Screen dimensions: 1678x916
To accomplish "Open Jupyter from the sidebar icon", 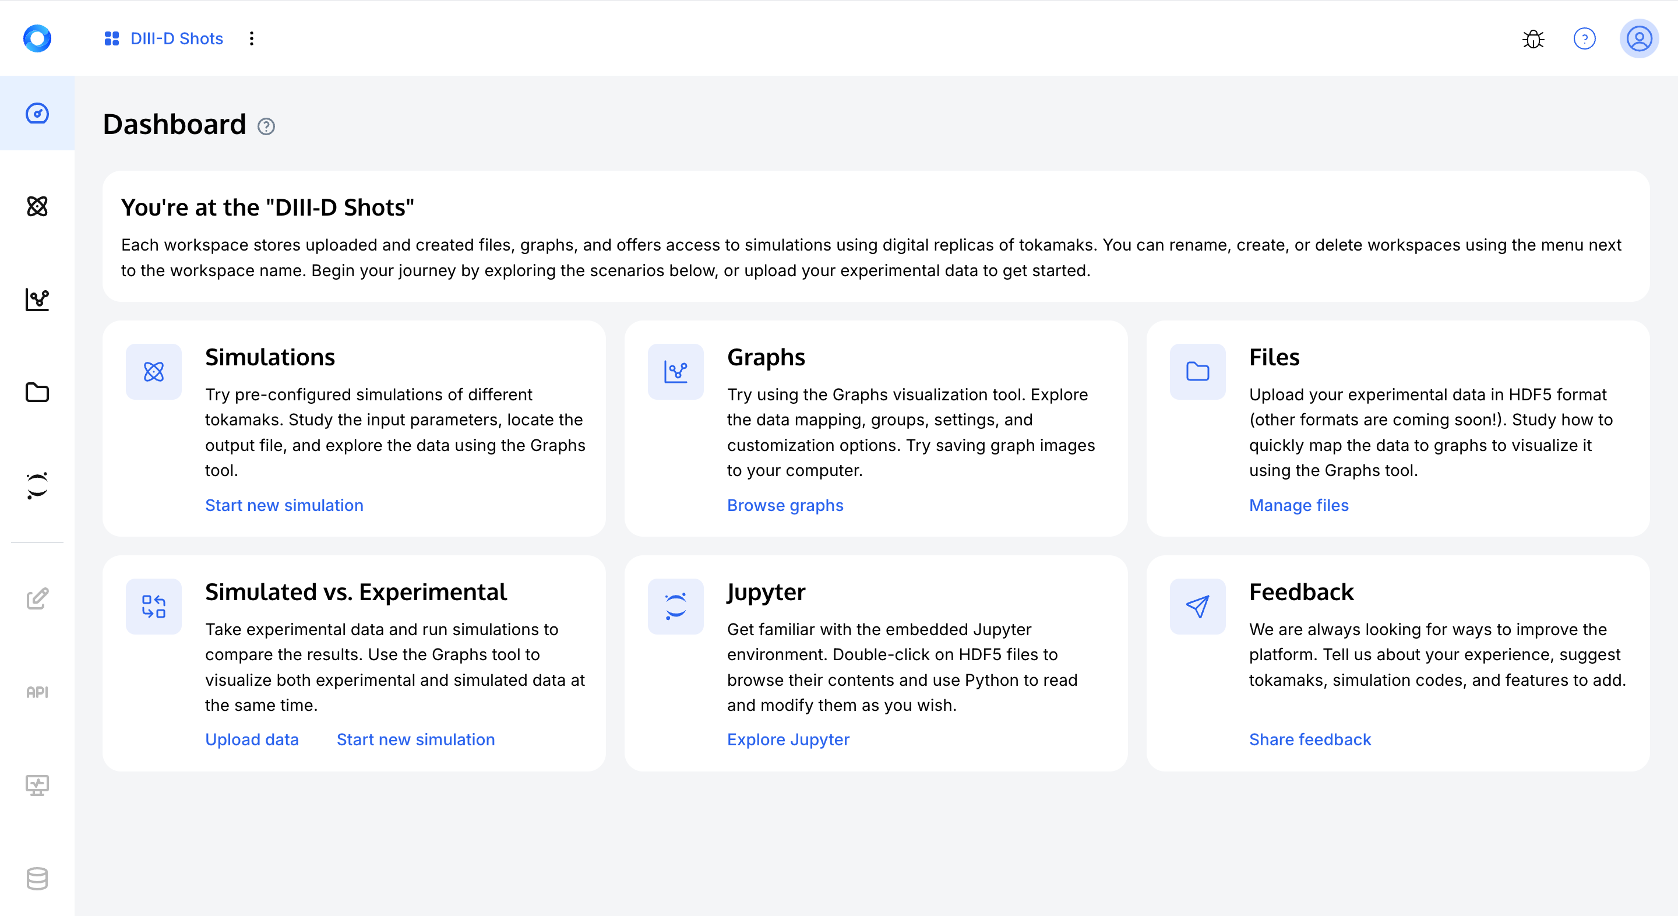I will click(x=37, y=485).
